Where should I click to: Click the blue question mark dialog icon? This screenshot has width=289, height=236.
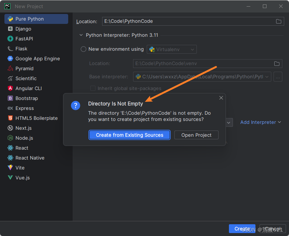pos(76,106)
